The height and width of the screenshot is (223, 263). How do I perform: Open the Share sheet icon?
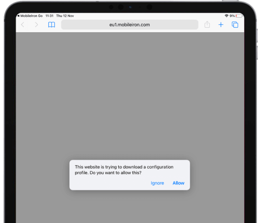[x=207, y=24]
